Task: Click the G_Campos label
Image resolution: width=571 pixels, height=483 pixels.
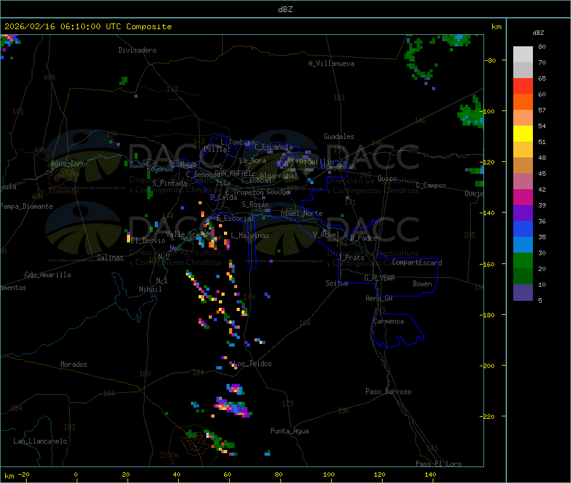Action: [x=431, y=185]
